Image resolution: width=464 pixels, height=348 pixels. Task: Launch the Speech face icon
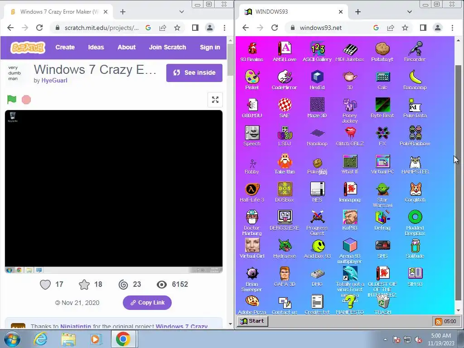point(252,136)
